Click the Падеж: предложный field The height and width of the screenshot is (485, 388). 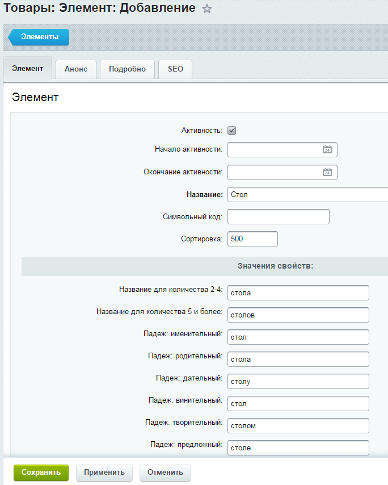298,448
